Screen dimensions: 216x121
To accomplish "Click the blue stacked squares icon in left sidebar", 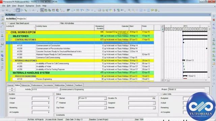I will [x=2, y=55].
